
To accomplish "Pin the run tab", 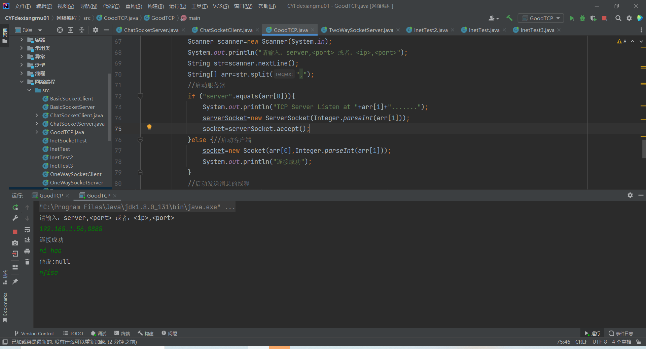I will coord(15,281).
